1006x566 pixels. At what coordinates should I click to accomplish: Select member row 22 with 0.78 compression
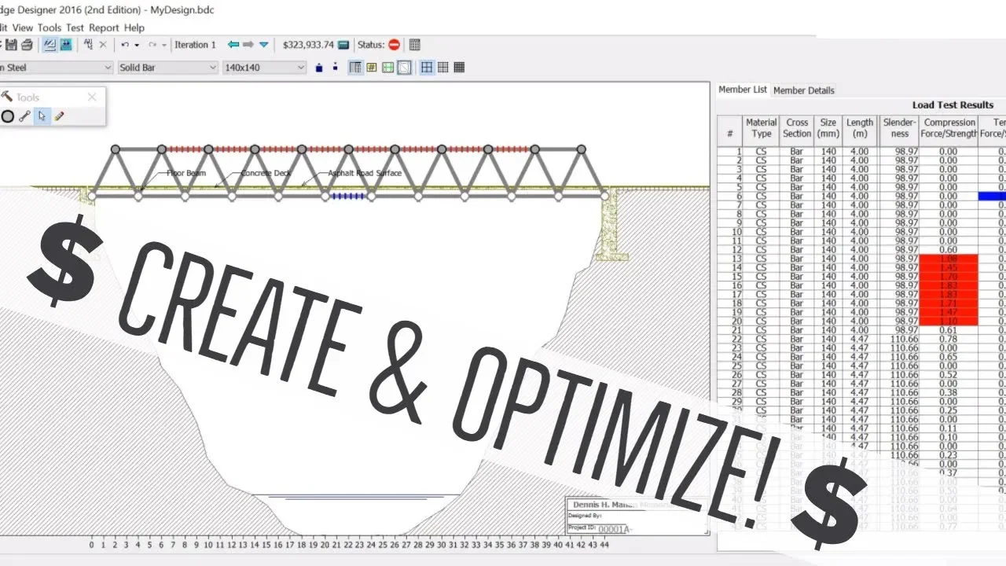click(861, 339)
